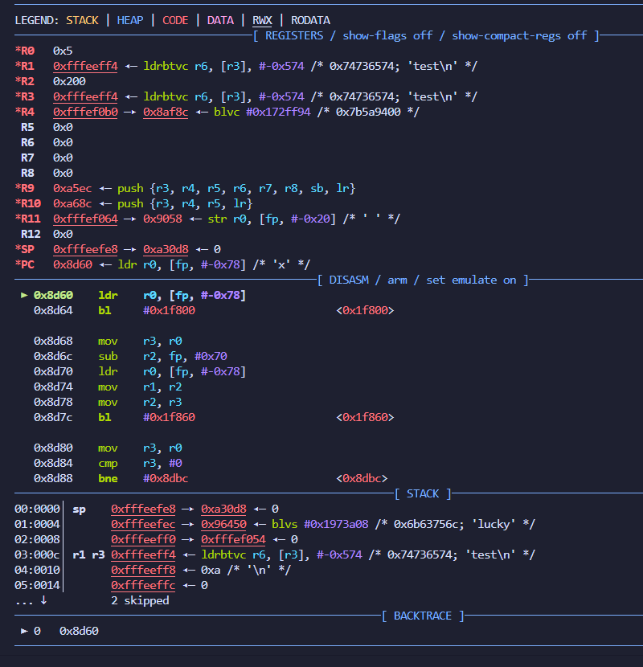Click the current instruction arrow at 0x8d60
This screenshot has height=667, width=643.
pyautogui.click(x=24, y=295)
